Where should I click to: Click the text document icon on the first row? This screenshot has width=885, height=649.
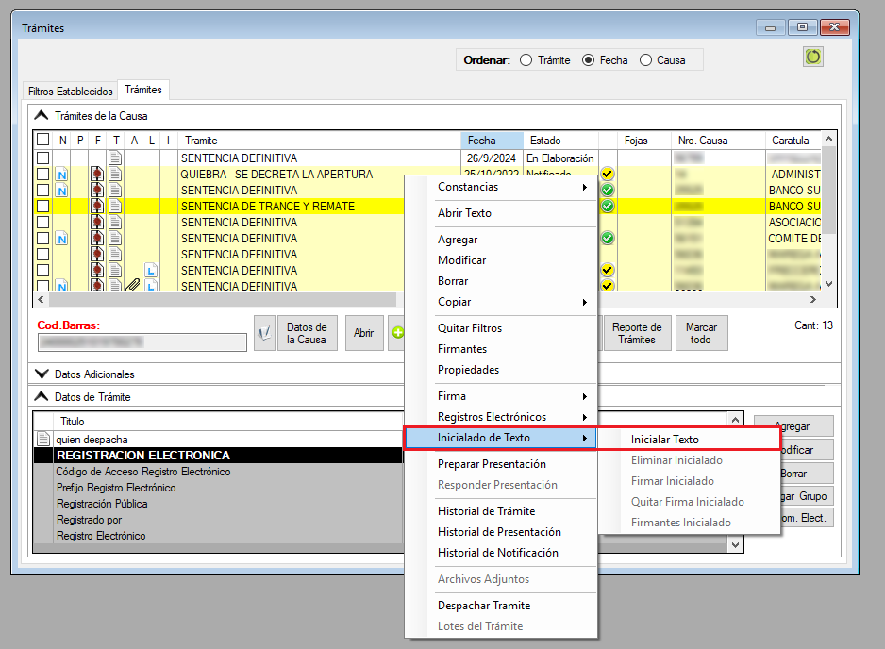tap(115, 158)
